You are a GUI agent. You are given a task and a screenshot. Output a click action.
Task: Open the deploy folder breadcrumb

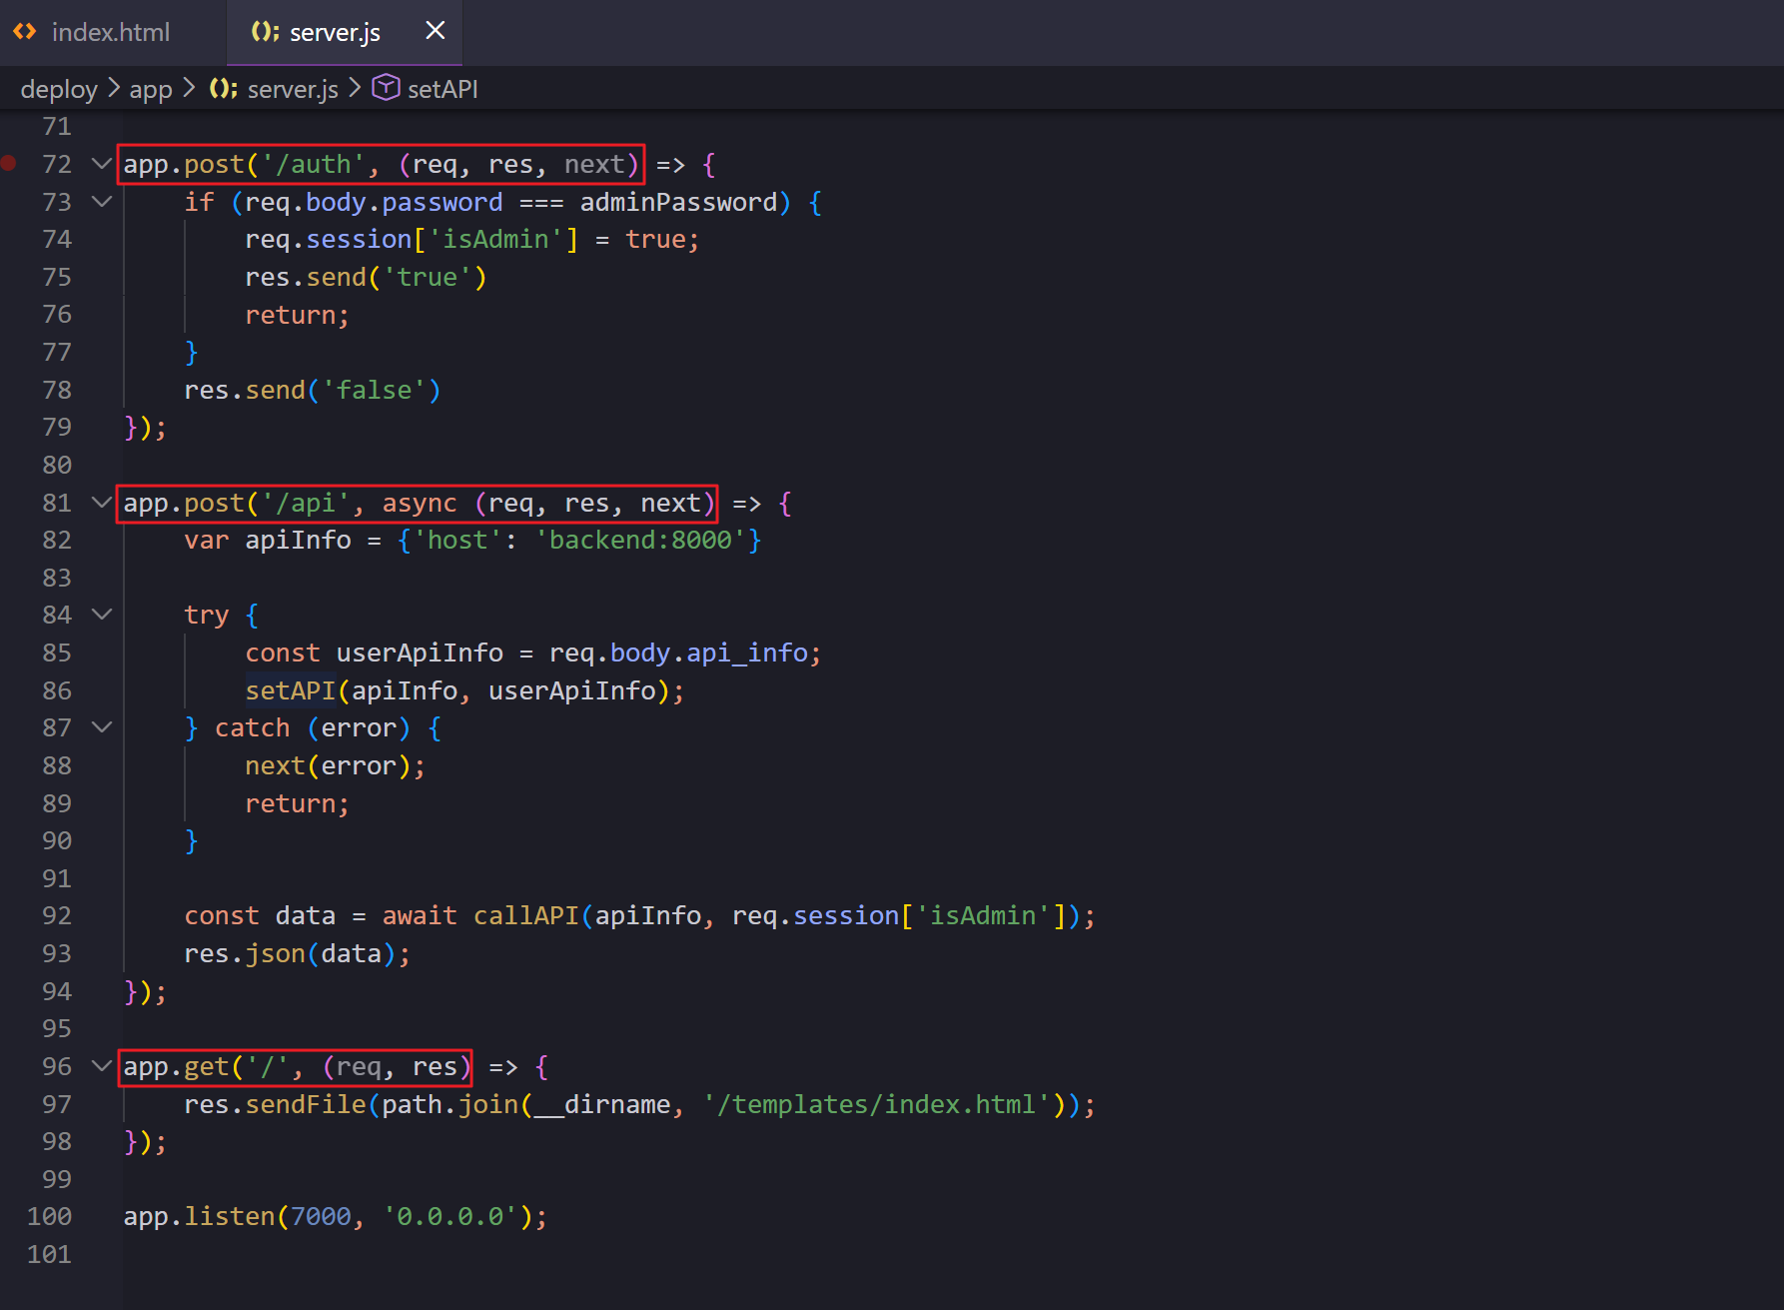point(59,89)
